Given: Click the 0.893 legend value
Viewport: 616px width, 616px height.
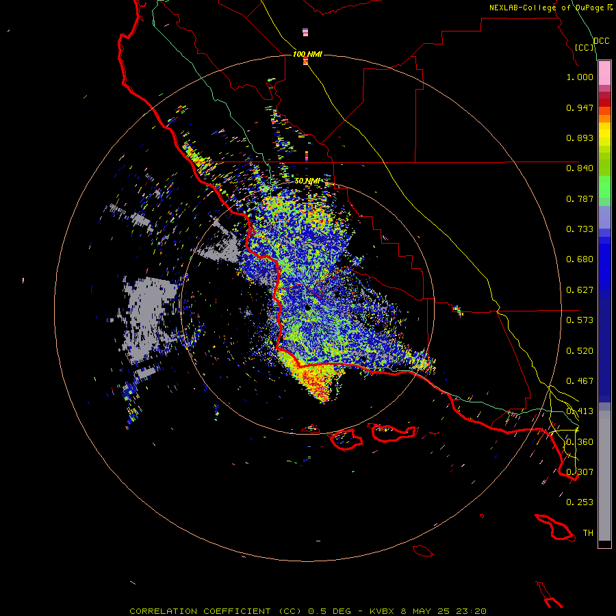Looking at the screenshot, I should click(580, 138).
